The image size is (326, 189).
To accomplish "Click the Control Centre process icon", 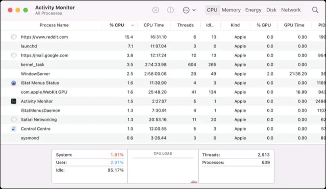I will (x=13, y=129).
